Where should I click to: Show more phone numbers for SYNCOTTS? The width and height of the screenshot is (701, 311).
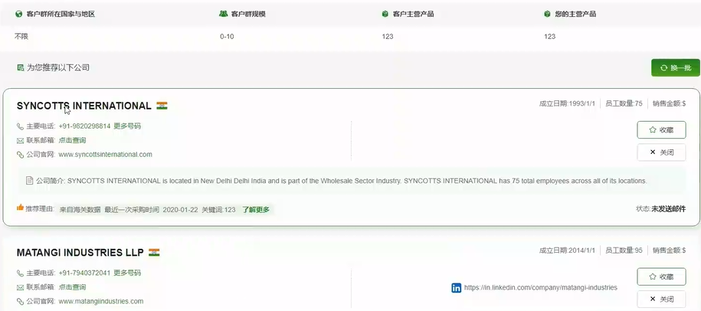tap(127, 126)
